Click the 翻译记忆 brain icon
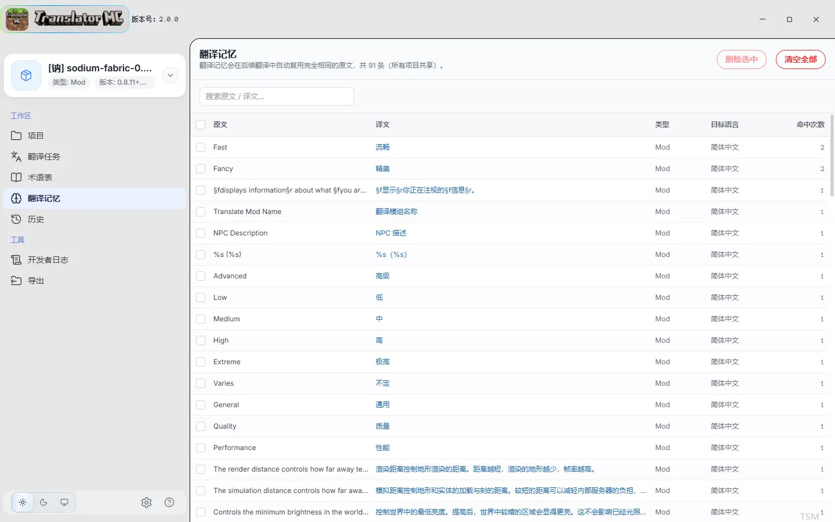Screen dimensions: 835x522 click(16, 198)
